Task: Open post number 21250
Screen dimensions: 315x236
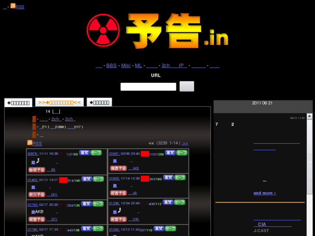Action: tap(114, 230)
